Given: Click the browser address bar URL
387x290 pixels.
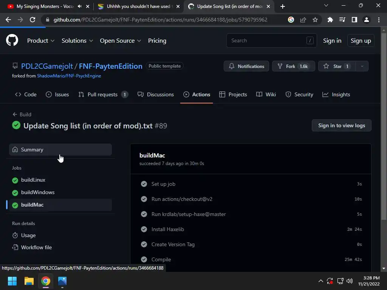Looking at the screenshot, I should pyautogui.click(x=160, y=20).
